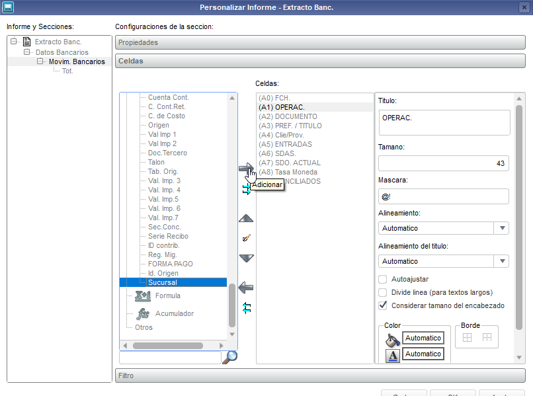The image size is (533, 396).
Task: Expand the Filtro section bar
Action: (x=320, y=376)
